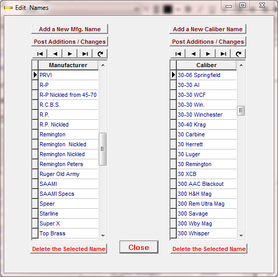Click the Manufacturer list scroll-down arrow
278x277 pixels.
[103, 235]
